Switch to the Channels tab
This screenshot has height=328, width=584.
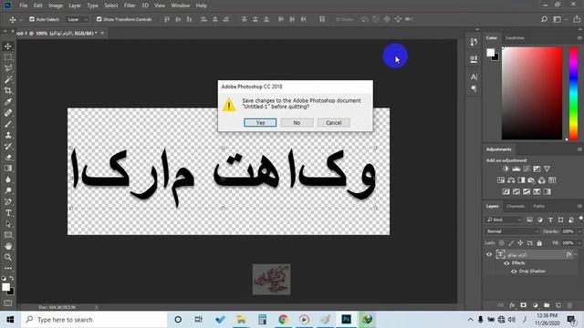tap(516, 206)
